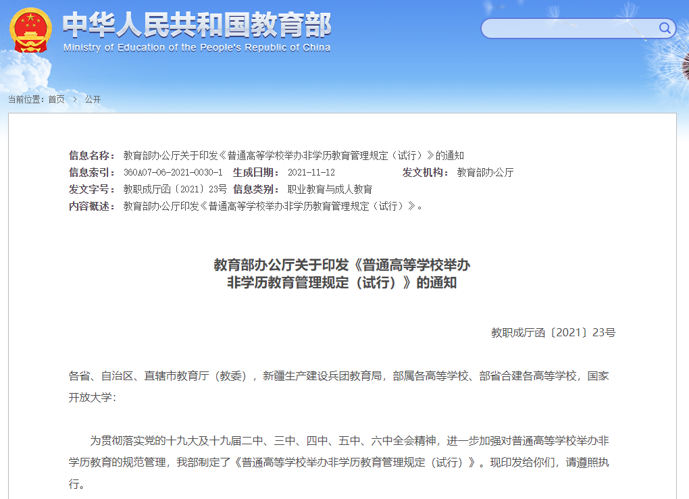Click the 当前位置 label
Screen dimensions: 689x499
pos(26,99)
